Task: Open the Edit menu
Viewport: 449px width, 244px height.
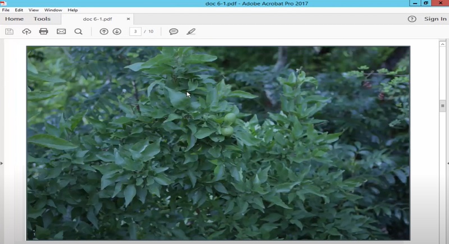Action: coord(19,10)
